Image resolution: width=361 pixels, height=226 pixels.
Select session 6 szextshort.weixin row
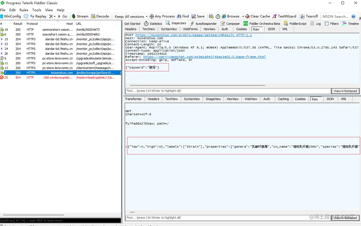pyautogui.click(x=60, y=34)
